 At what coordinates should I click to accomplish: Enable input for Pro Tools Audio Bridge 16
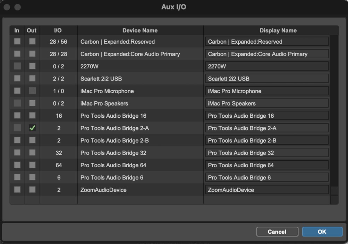[x=17, y=116]
